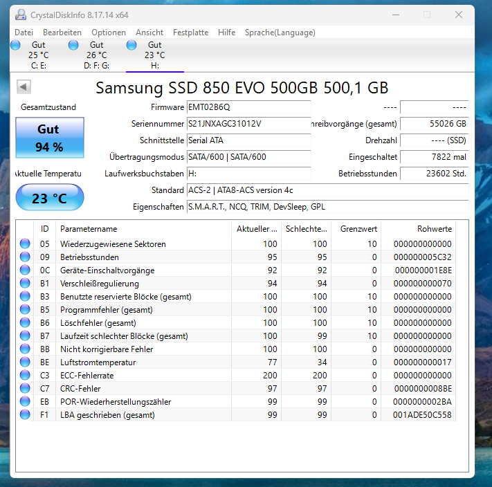Viewport: 492px width, 487px height.
Task: Click status orb for Nicht korrigierbare Fehler row
Action: 25,349
